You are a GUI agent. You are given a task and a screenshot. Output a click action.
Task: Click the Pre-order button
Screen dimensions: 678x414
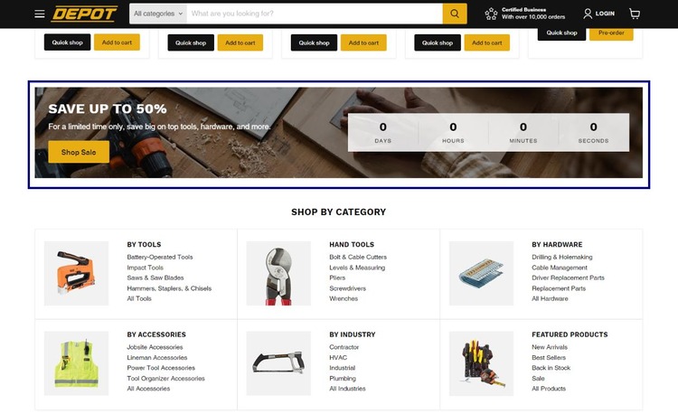pyautogui.click(x=611, y=33)
